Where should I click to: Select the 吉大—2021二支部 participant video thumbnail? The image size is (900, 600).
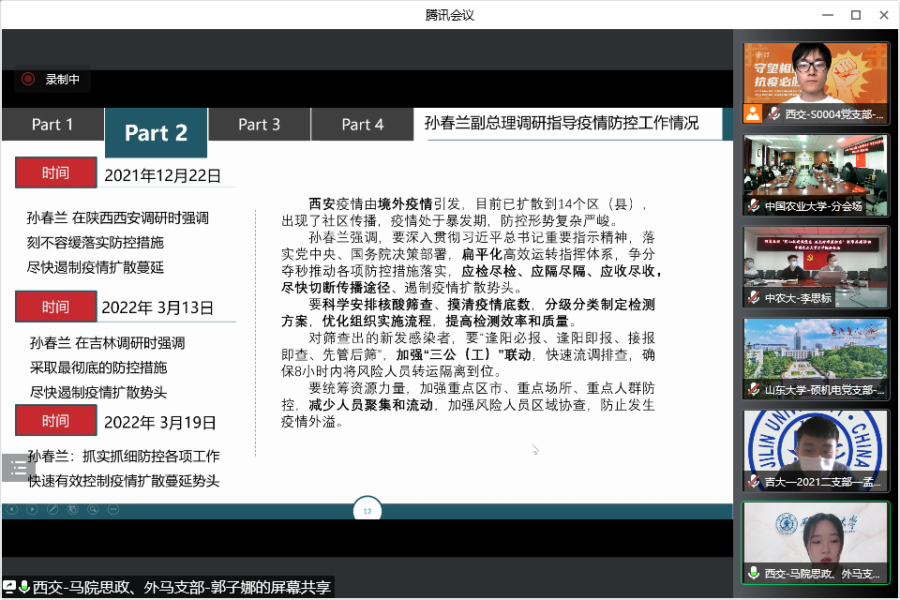click(x=815, y=449)
